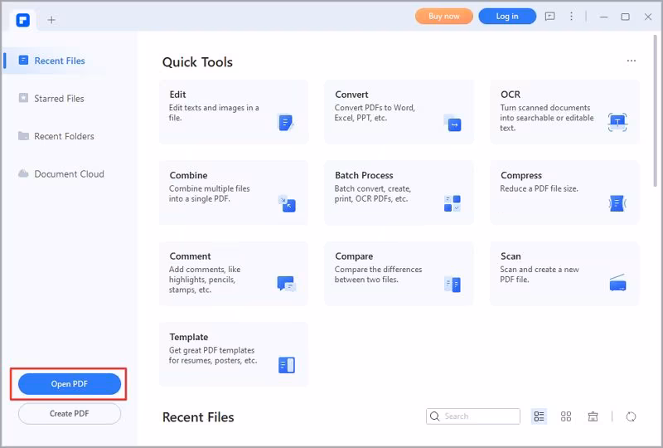Open the Template quick tool
This screenshot has height=448, width=663.
tap(233, 354)
